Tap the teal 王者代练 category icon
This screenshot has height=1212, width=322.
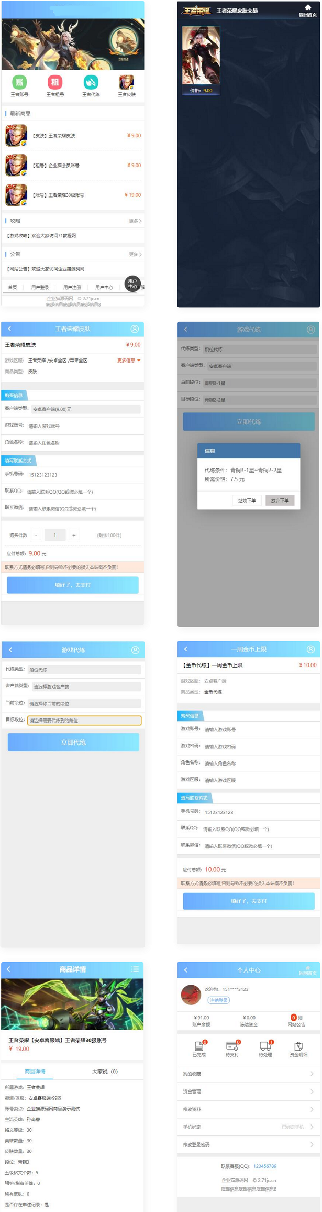[x=91, y=82]
